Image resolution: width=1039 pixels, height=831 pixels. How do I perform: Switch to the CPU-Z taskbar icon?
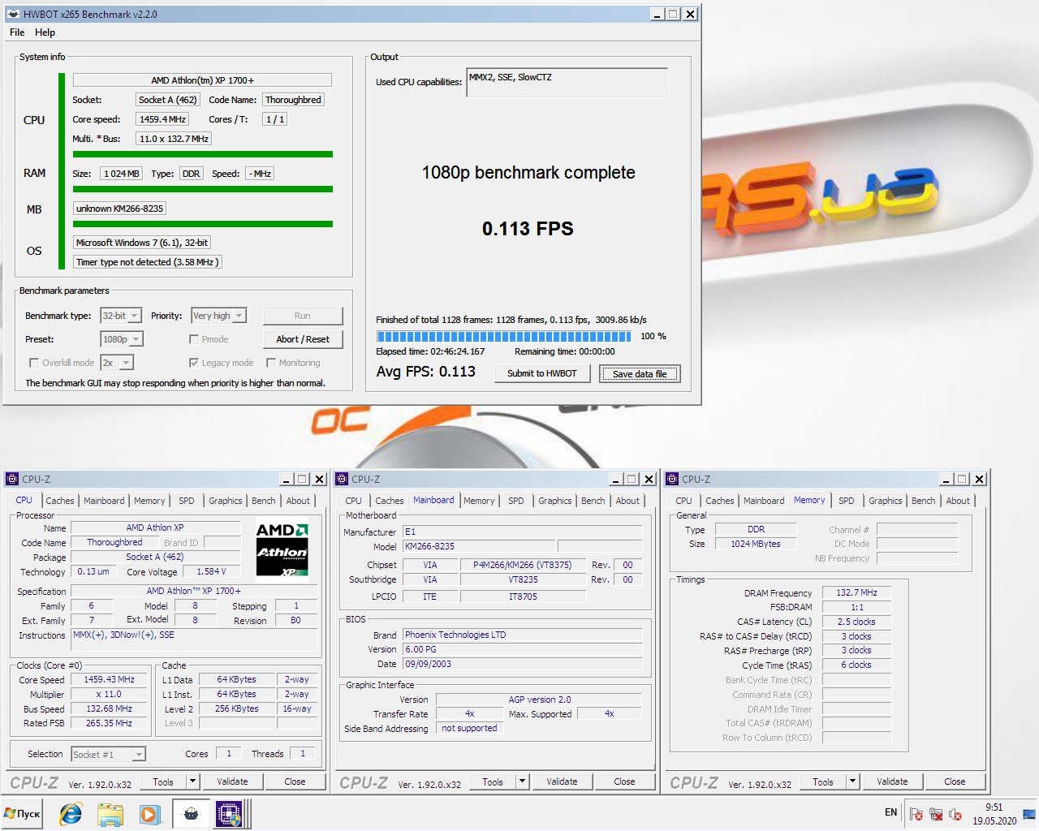pos(229,814)
